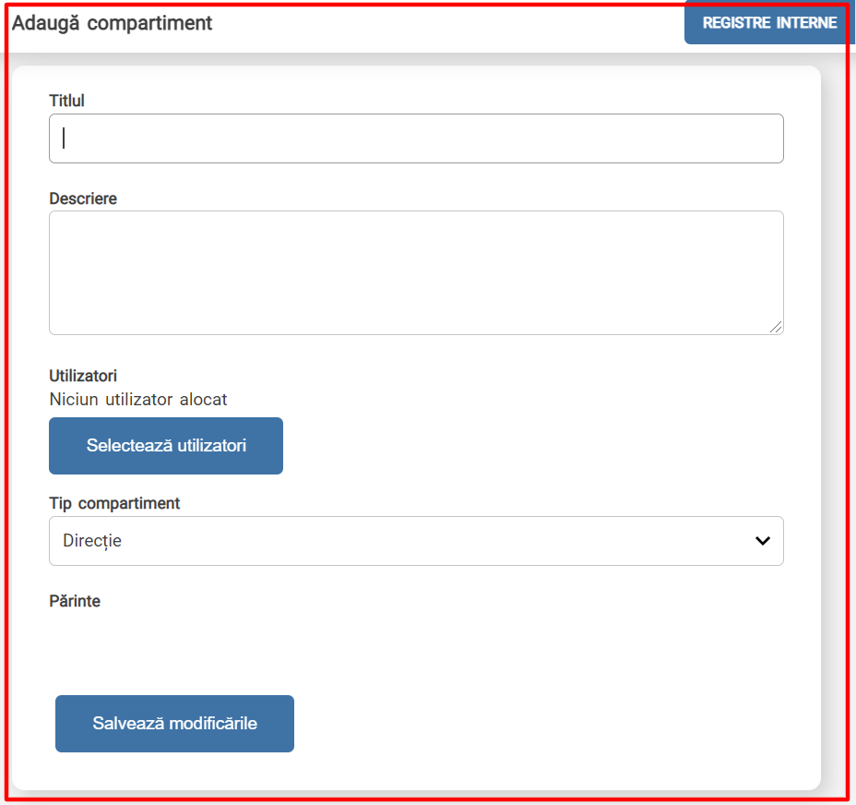Click the Tip compartiment label

(114, 503)
